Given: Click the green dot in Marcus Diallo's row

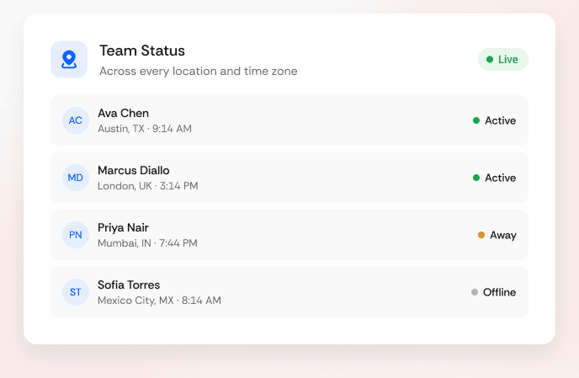Looking at the screenshot, I should point(476,178).
